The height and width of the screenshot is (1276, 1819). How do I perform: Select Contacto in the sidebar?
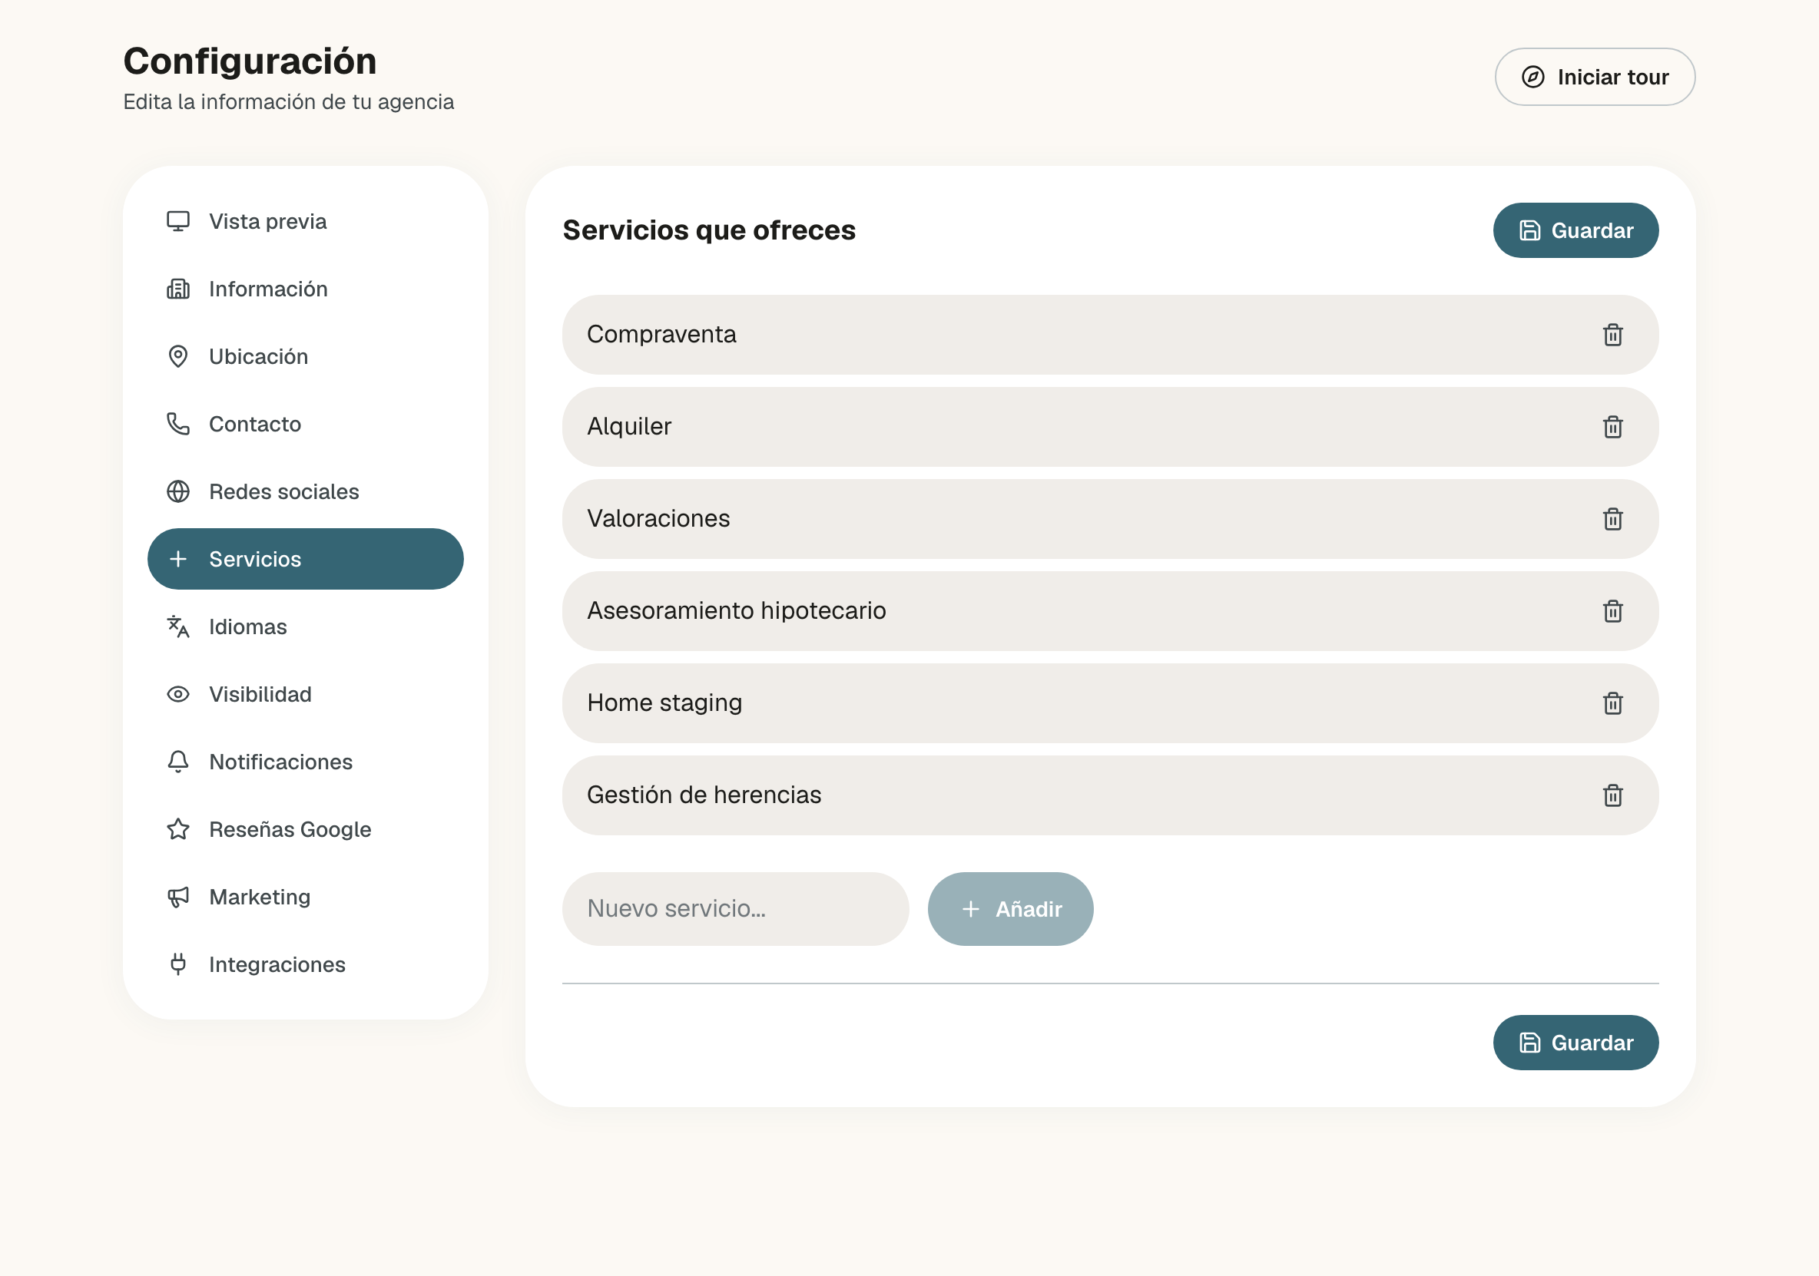pos(305,424)
